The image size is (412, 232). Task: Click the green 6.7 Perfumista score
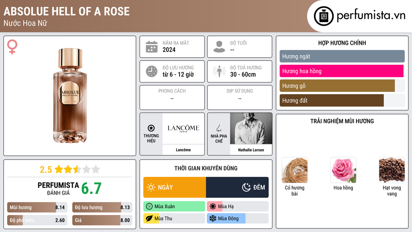pyautogui.click(x=91, y=188)
